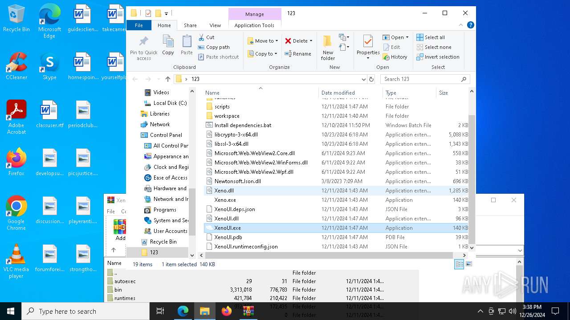The height and width of the screenshot is (320, 570).
Task: Expand the Open button dropdown
Action: [x=407, y=37]
